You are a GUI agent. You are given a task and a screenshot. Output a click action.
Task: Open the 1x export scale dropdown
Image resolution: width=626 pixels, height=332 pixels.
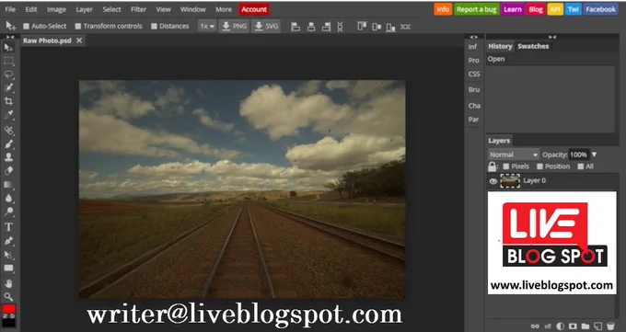coord(207,27)
